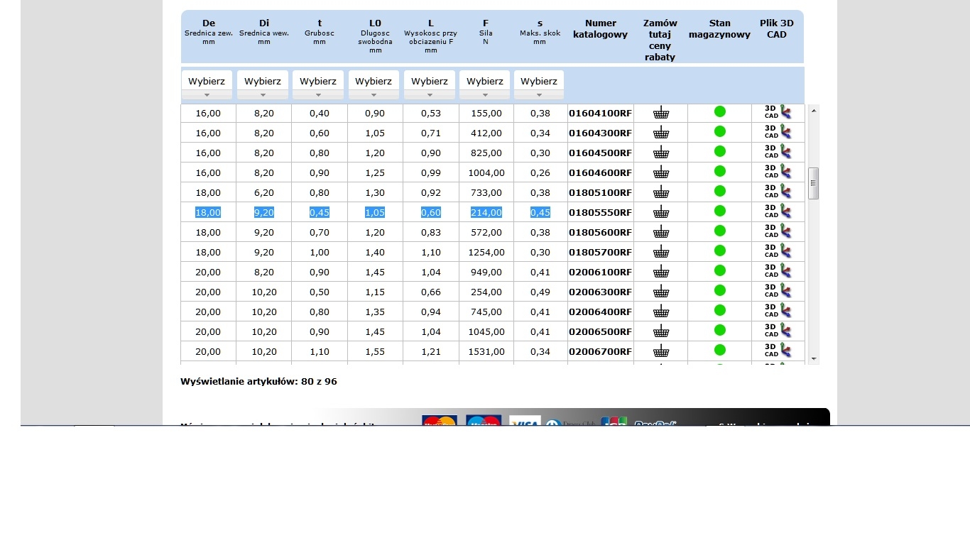The height and width of the screenshot is (545, 970).
Task: Open the Di inner diameter filter dropdown
Action: point(263,85)
